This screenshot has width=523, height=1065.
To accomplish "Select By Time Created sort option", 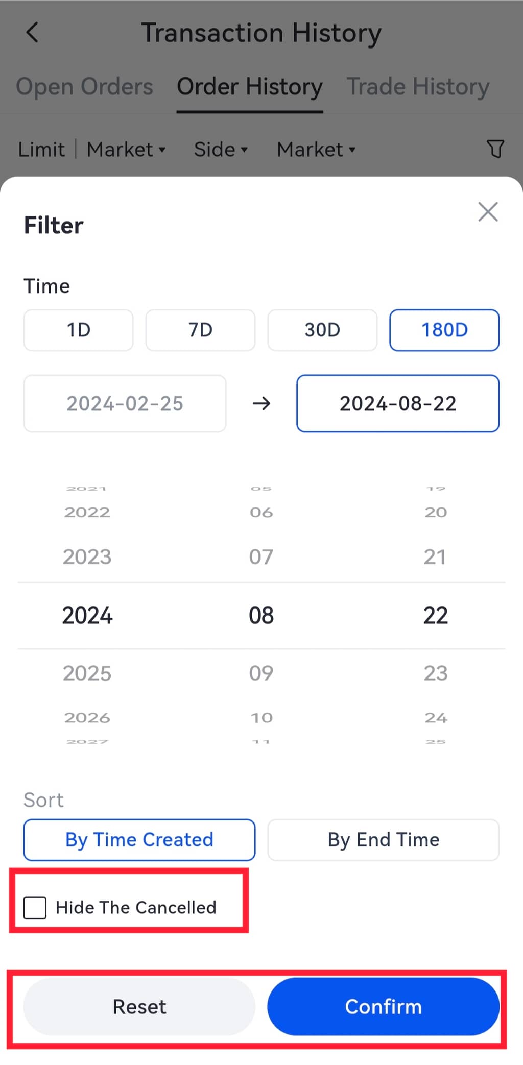I will pos(139,840).
